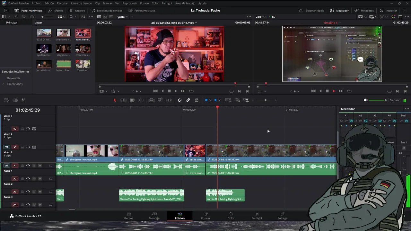Open Mezclador panel three-dot options

click(407, 109)
